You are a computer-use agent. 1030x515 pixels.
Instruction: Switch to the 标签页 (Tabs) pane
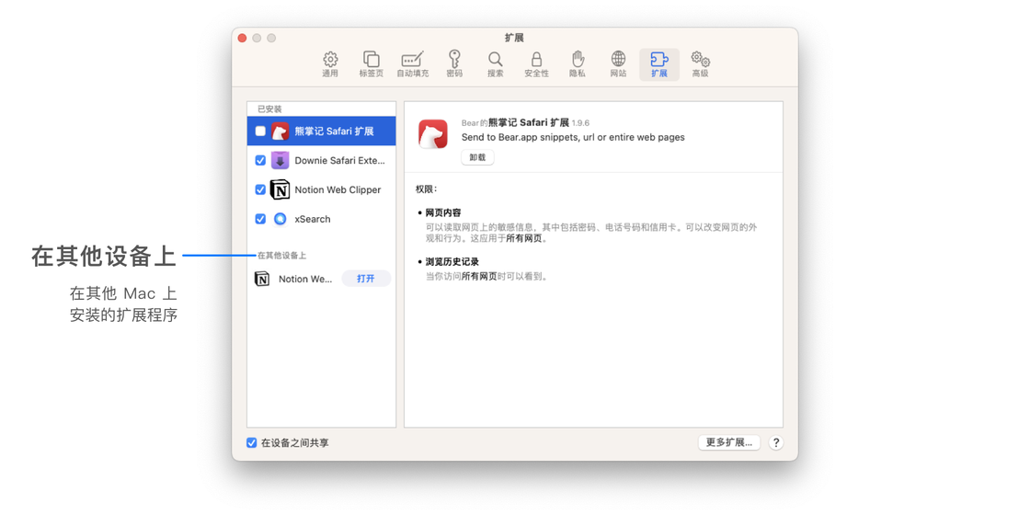coord(371,64)
